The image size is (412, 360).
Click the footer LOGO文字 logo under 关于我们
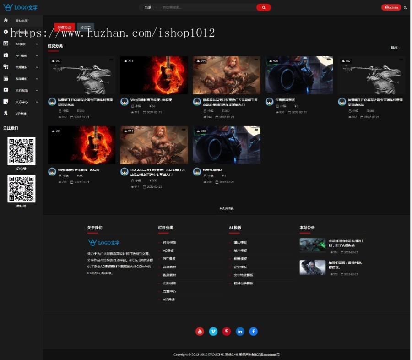(x=103, y=242)
